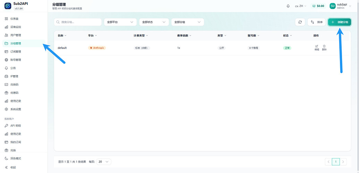Go to the next page arrow
Viewport: 359px width, 173px height.
[343, 162]
